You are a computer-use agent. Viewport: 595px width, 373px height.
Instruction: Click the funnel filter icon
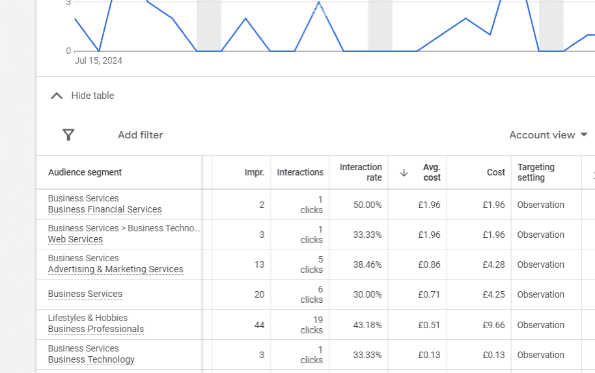(x=68, y=135)
